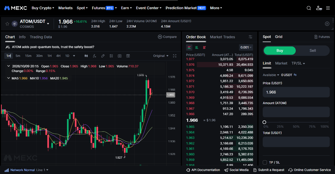The image size is (335, 174).
Task: Select the 15m timeframe
Action: click(28, 56)
